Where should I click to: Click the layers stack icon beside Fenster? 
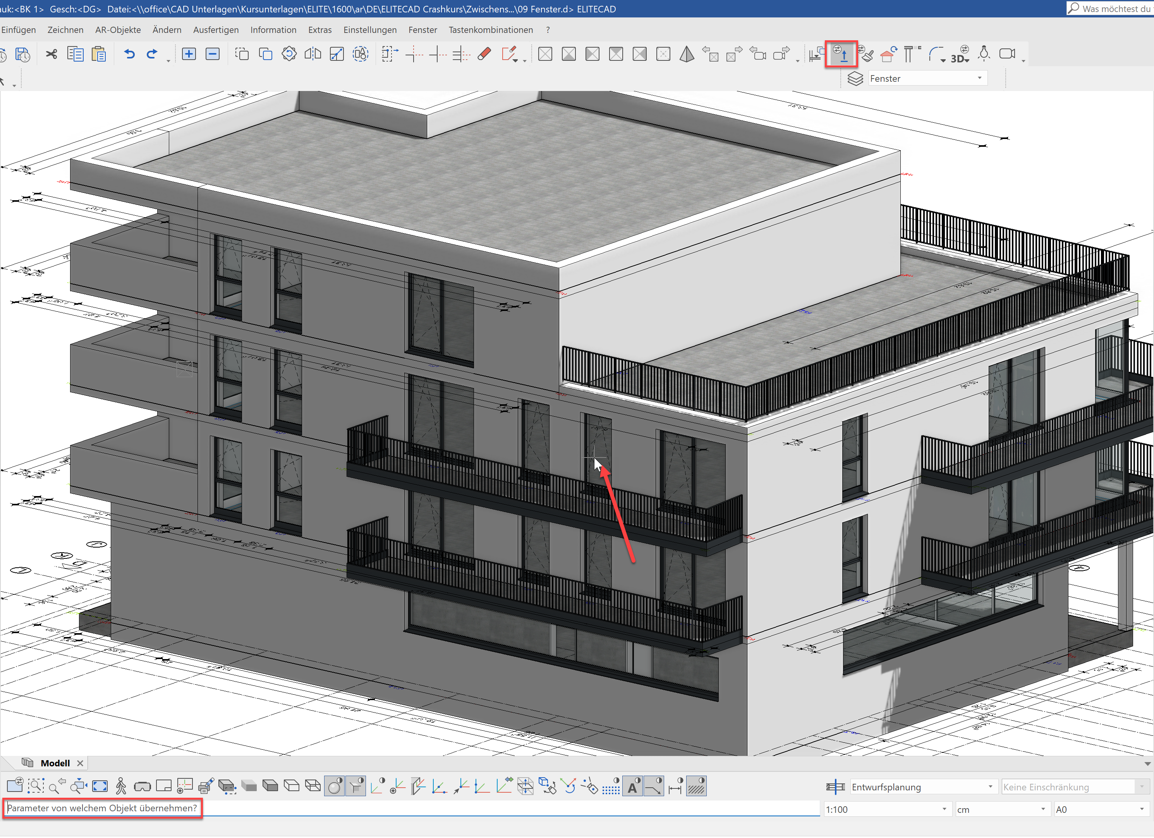855,79
